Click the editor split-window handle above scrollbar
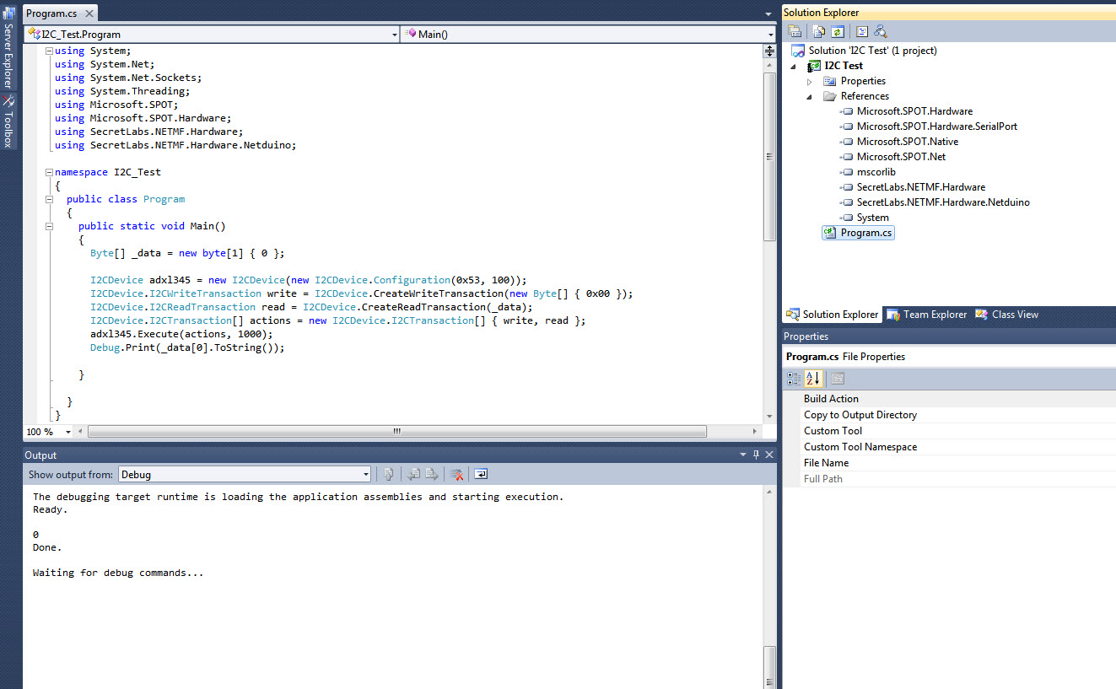 coord(769,51)
